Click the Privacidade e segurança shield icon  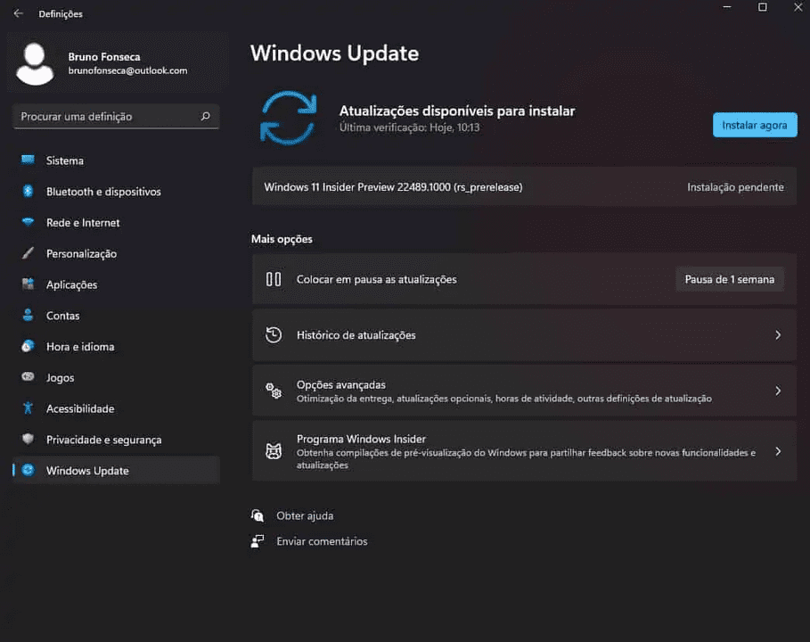[29, 440]
